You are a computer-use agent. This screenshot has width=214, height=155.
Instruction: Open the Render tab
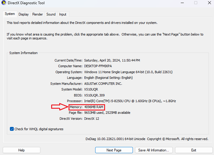click(x=38, y=14)
